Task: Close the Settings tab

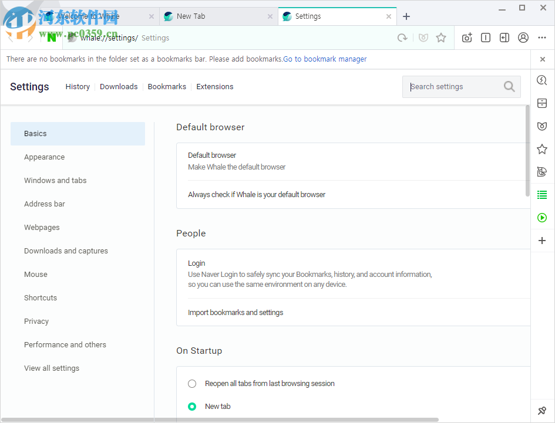Action: [389, 16]
